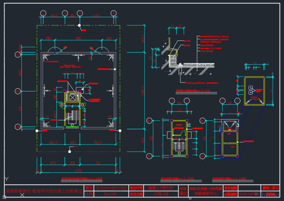
Task: Click grid bubble C on the left axis
Action: pos(18,54)
